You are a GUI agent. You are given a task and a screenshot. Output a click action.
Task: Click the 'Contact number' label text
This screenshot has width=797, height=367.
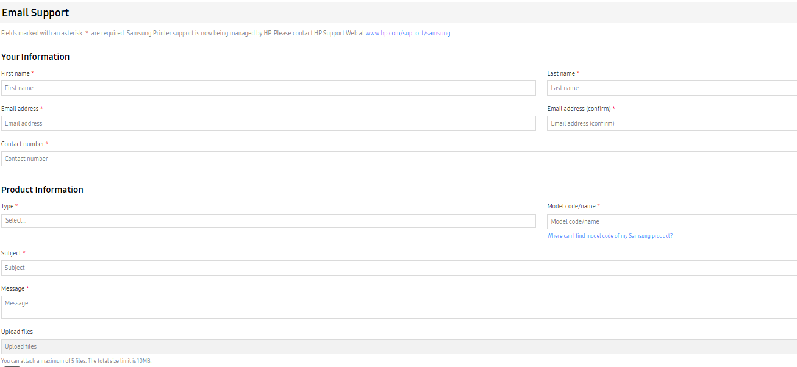[x=23, y=144]
